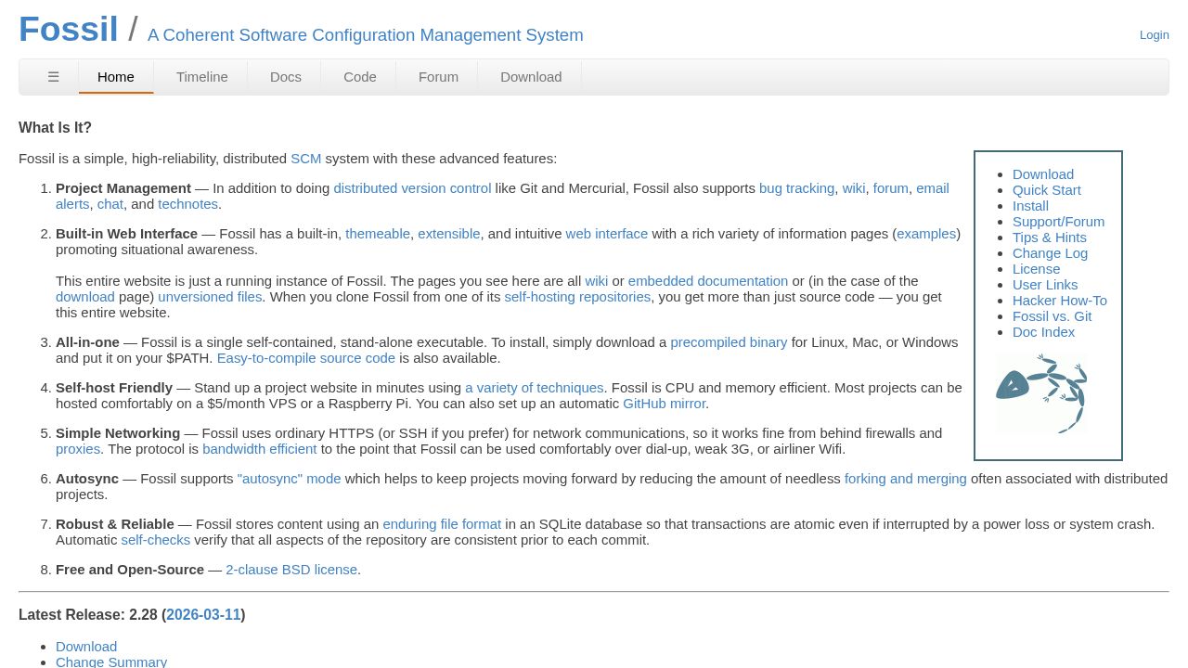Open the Support/Forum sidebar link
The width and height of the screenshot is (1188, 668).
click(1059, 222)
